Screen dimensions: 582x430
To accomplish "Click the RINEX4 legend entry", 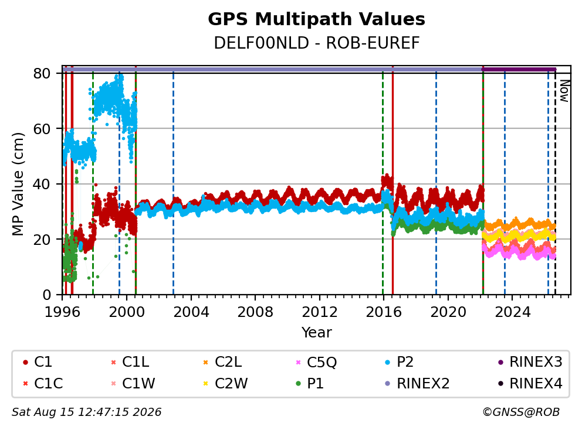I will click(x=530, y=383).
